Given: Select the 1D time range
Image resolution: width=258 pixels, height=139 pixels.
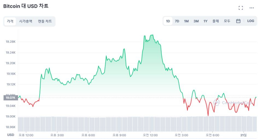Looking at the screenshot, I should pyautogui.click(x=168, y=21).
